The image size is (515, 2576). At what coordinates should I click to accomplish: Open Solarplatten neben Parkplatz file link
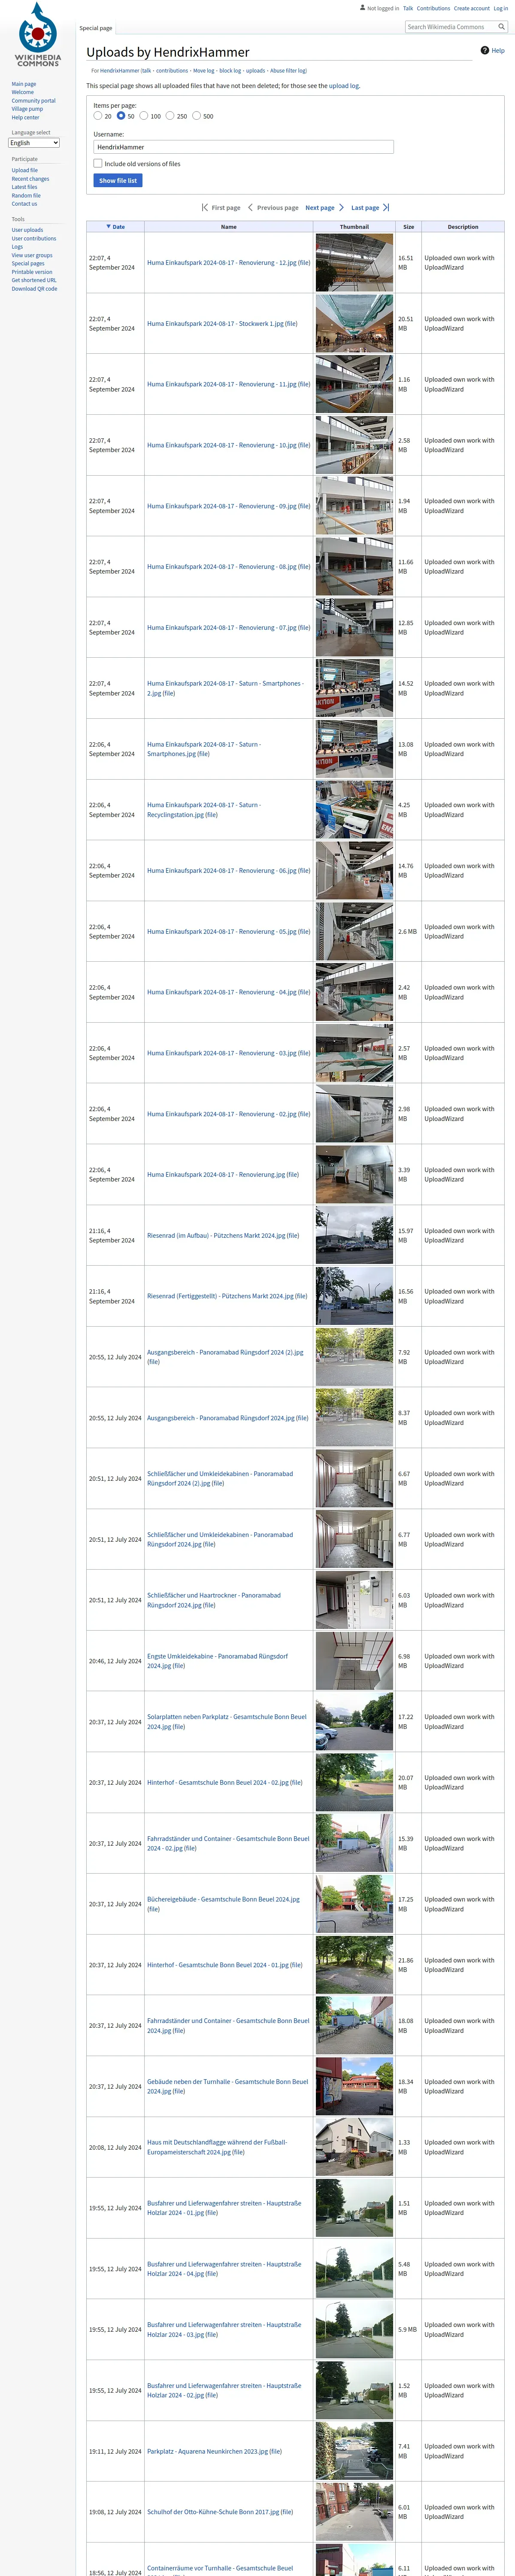pos(226,1721)
